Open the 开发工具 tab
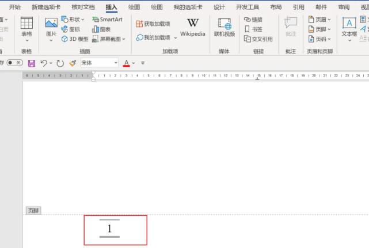This screenshot has width=369, height=248. [248, 7]
